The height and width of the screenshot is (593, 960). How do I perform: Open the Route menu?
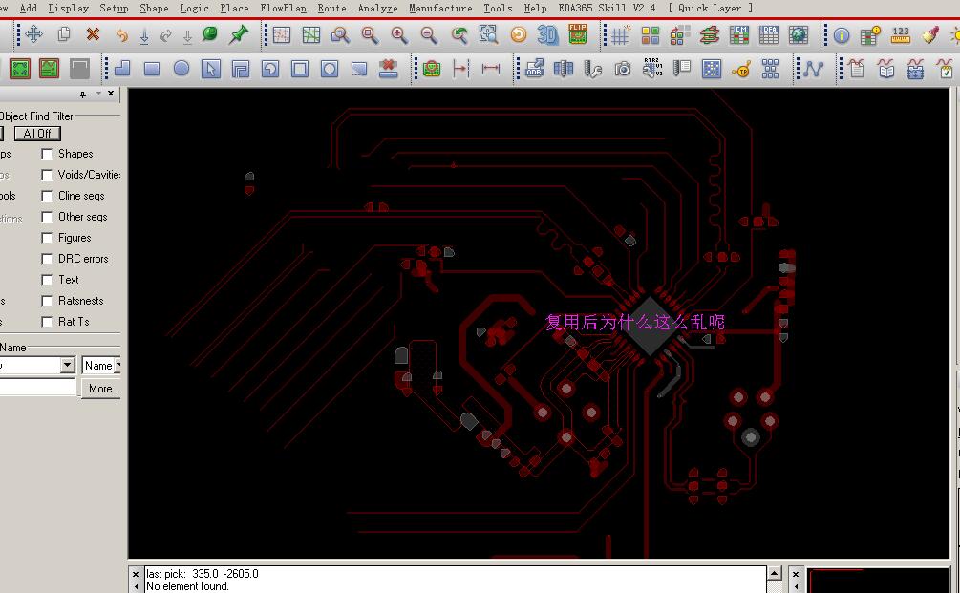(x=331, y=8)
